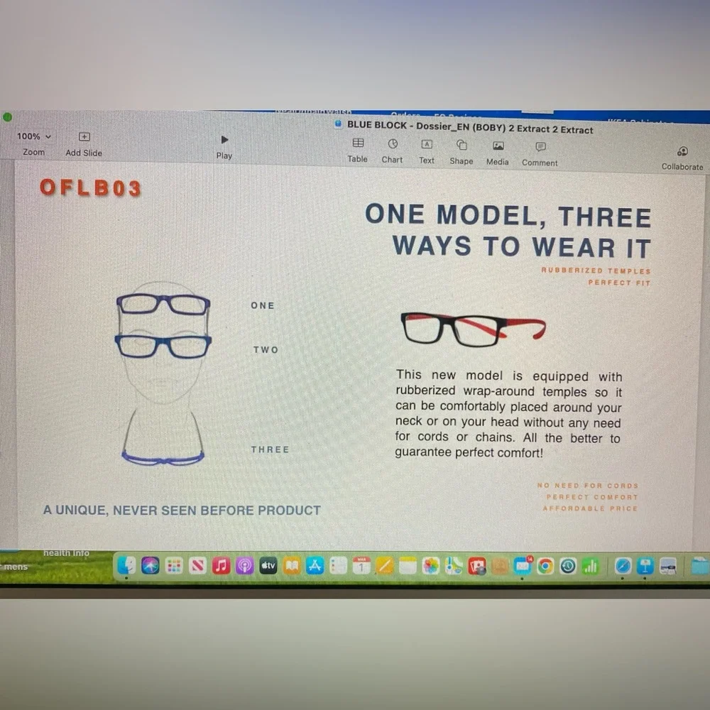Image resolution: width=710 pixels, height=710 pixels.
Task: Open Calendar from the Dock
Action: [x=361, y=566]
